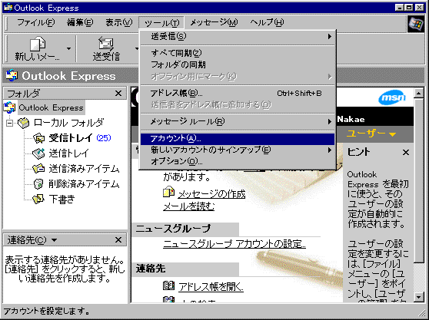Open the New Mail button dropdown arrow
This screenshot has height=320, width=429.
[68, 48]
